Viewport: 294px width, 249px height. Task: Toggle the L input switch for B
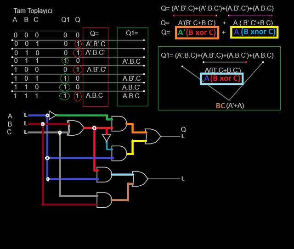(26, 123)
